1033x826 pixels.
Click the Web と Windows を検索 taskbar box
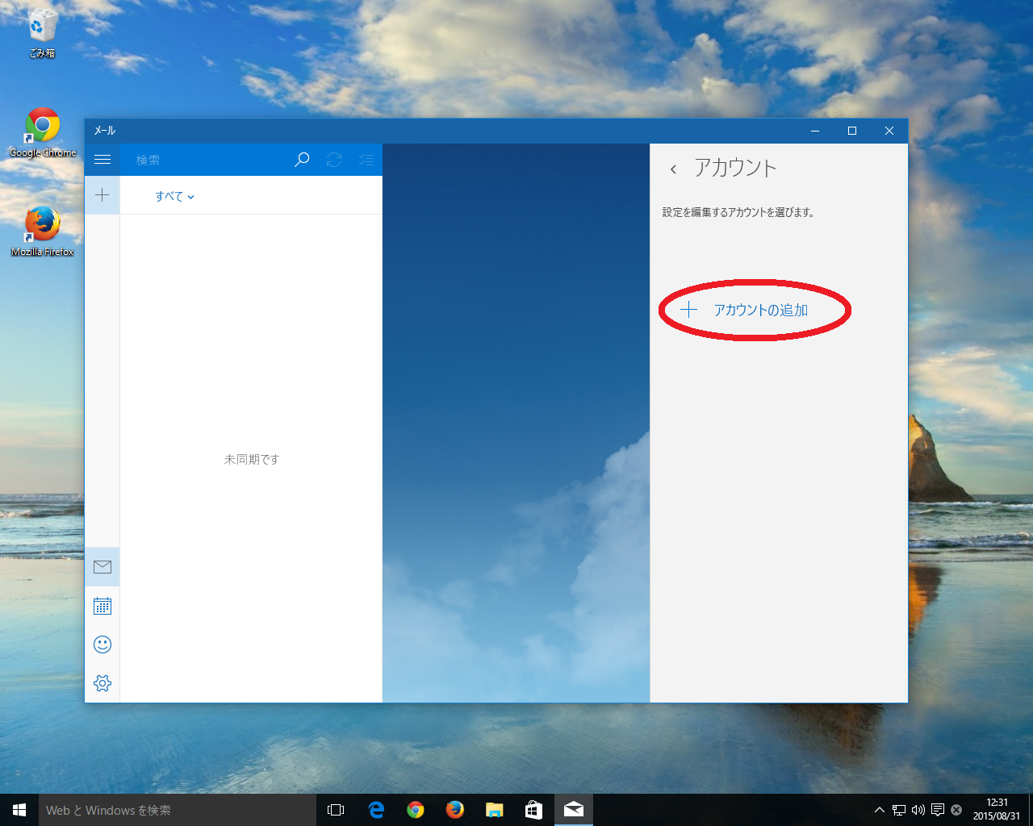[x=178, y=810]
